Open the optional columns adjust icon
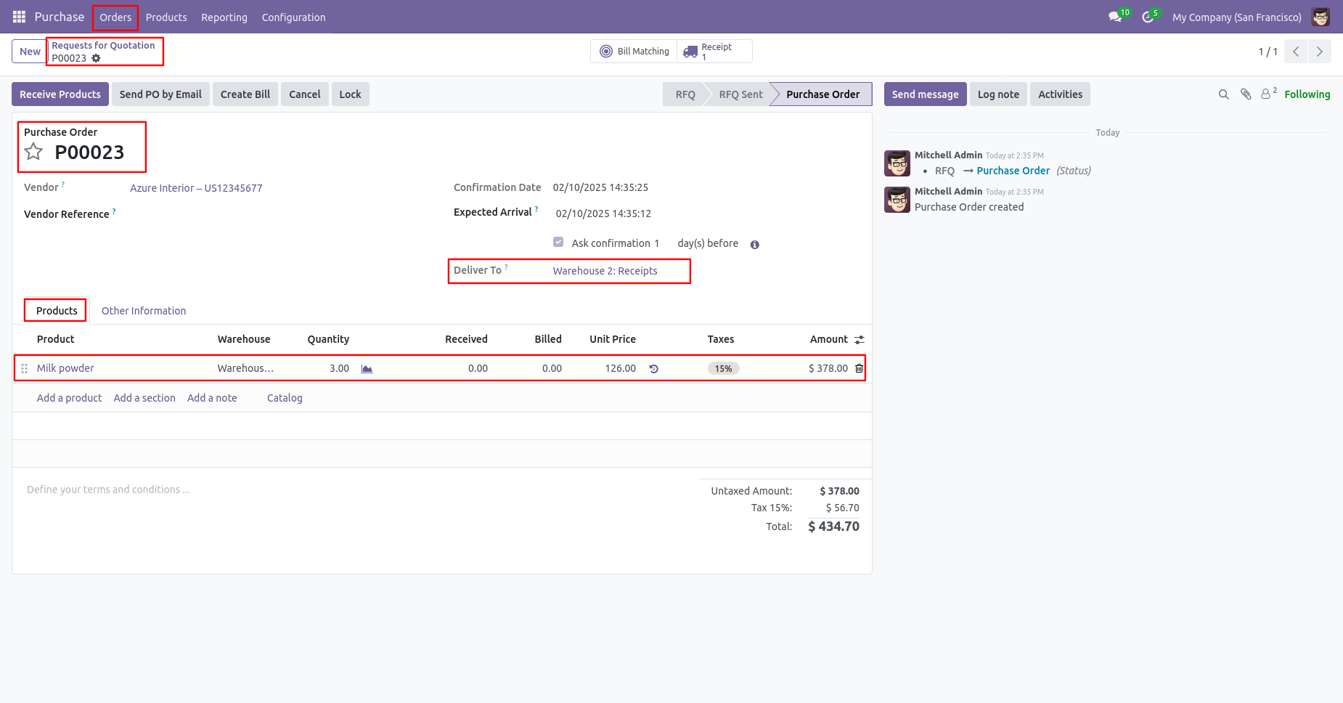The width and height of the screenshot is (1343, 703). (x=859, y=340)
